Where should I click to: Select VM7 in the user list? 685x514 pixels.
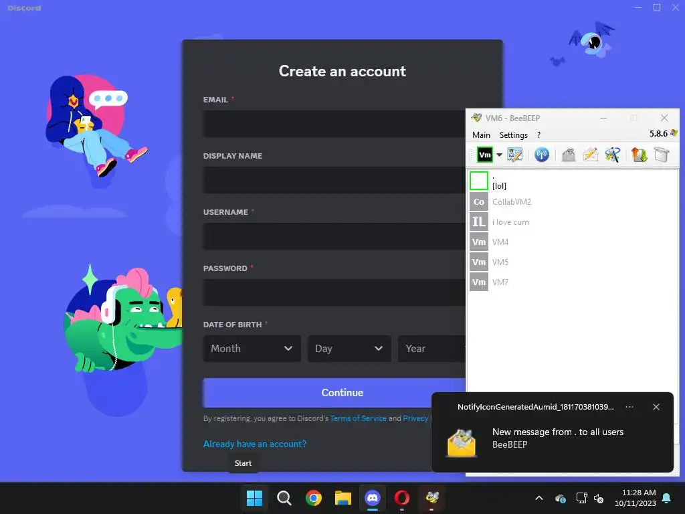click(x=573, y=282)
